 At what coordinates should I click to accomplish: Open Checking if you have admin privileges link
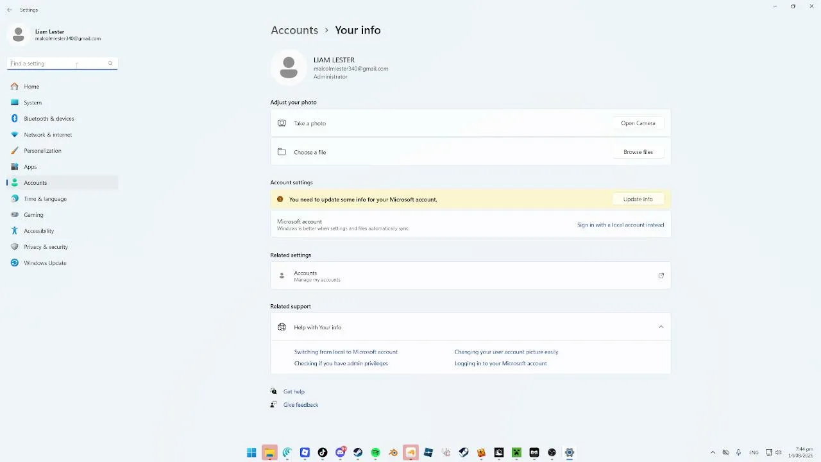[341, 363]
